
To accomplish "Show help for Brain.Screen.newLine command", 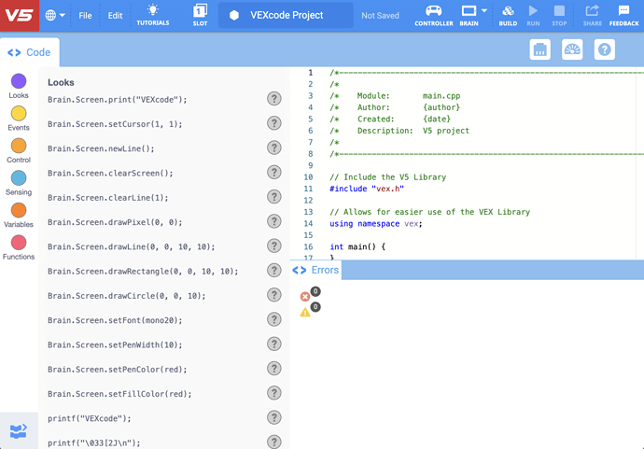I will tap(274, 147).
